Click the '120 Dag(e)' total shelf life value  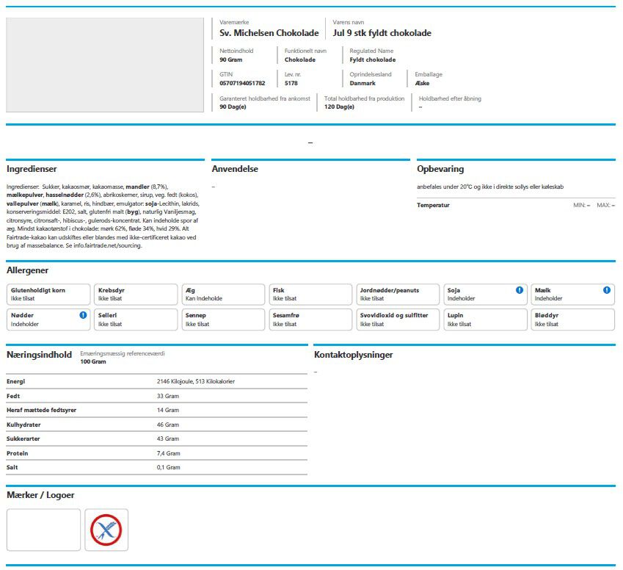(339, 107)
